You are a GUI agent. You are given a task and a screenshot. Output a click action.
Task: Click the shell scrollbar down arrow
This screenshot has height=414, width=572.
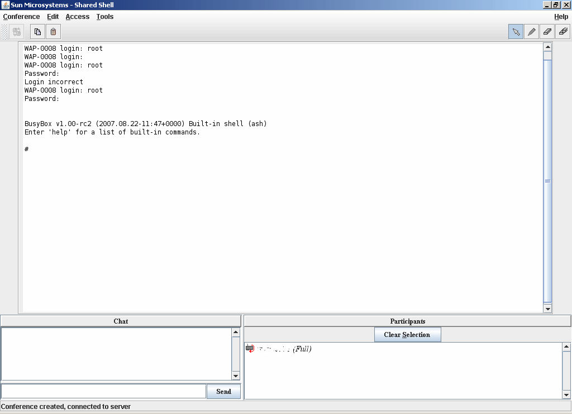[x=547, y=309]
